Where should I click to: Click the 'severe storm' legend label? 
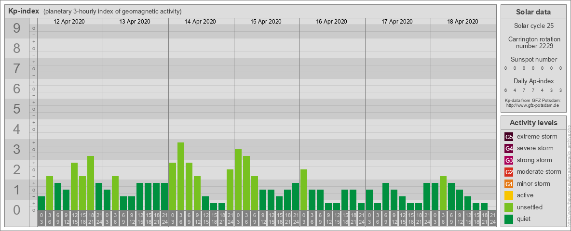[x=535, y=148]
